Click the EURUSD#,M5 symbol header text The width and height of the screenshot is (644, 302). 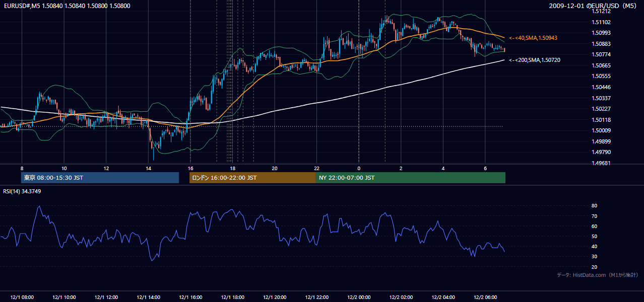pos(67,6)
